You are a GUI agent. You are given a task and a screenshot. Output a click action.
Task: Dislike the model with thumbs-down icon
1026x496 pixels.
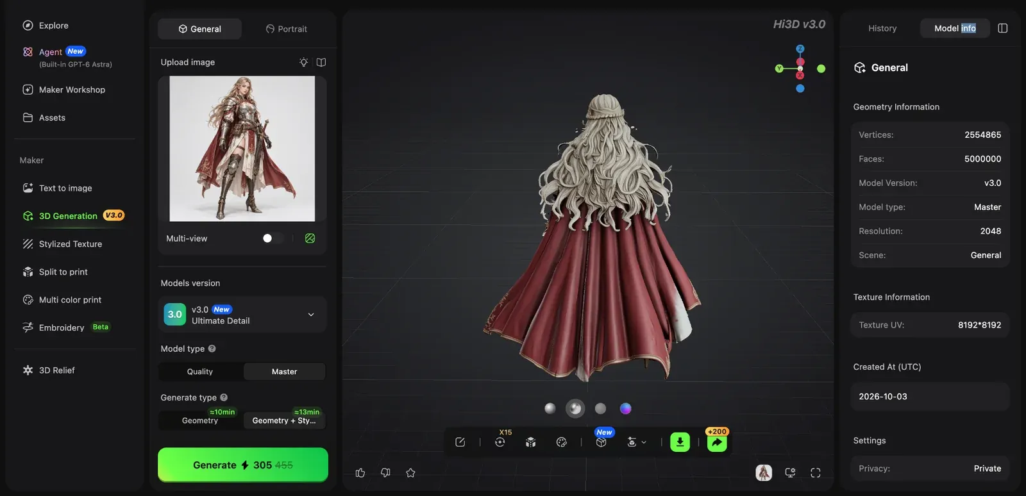(385, 473)
